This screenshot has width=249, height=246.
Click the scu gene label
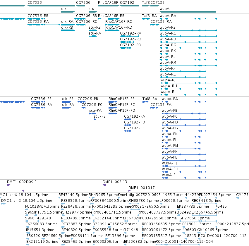click(91, 9)
